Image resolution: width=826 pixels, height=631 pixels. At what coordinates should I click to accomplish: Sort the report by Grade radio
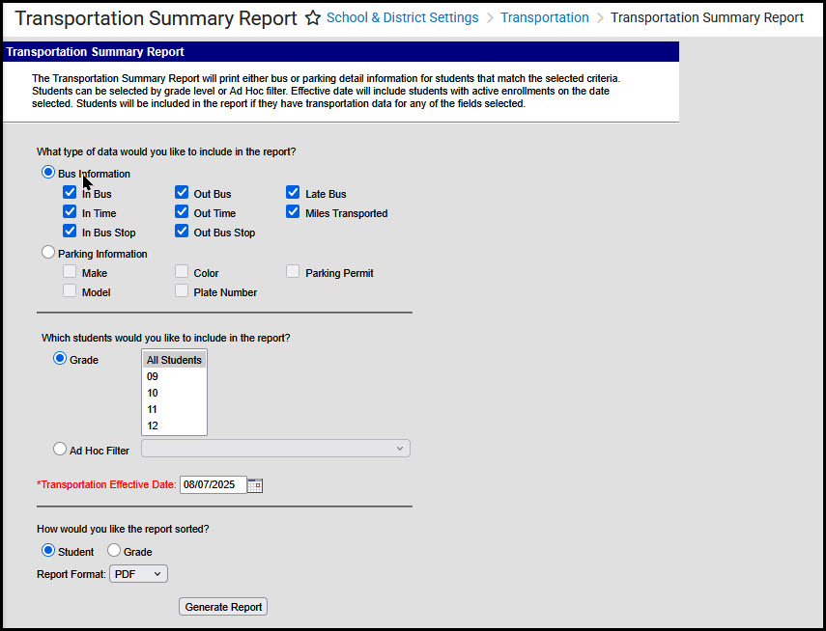pyautogui.click(x=114, y=550)
